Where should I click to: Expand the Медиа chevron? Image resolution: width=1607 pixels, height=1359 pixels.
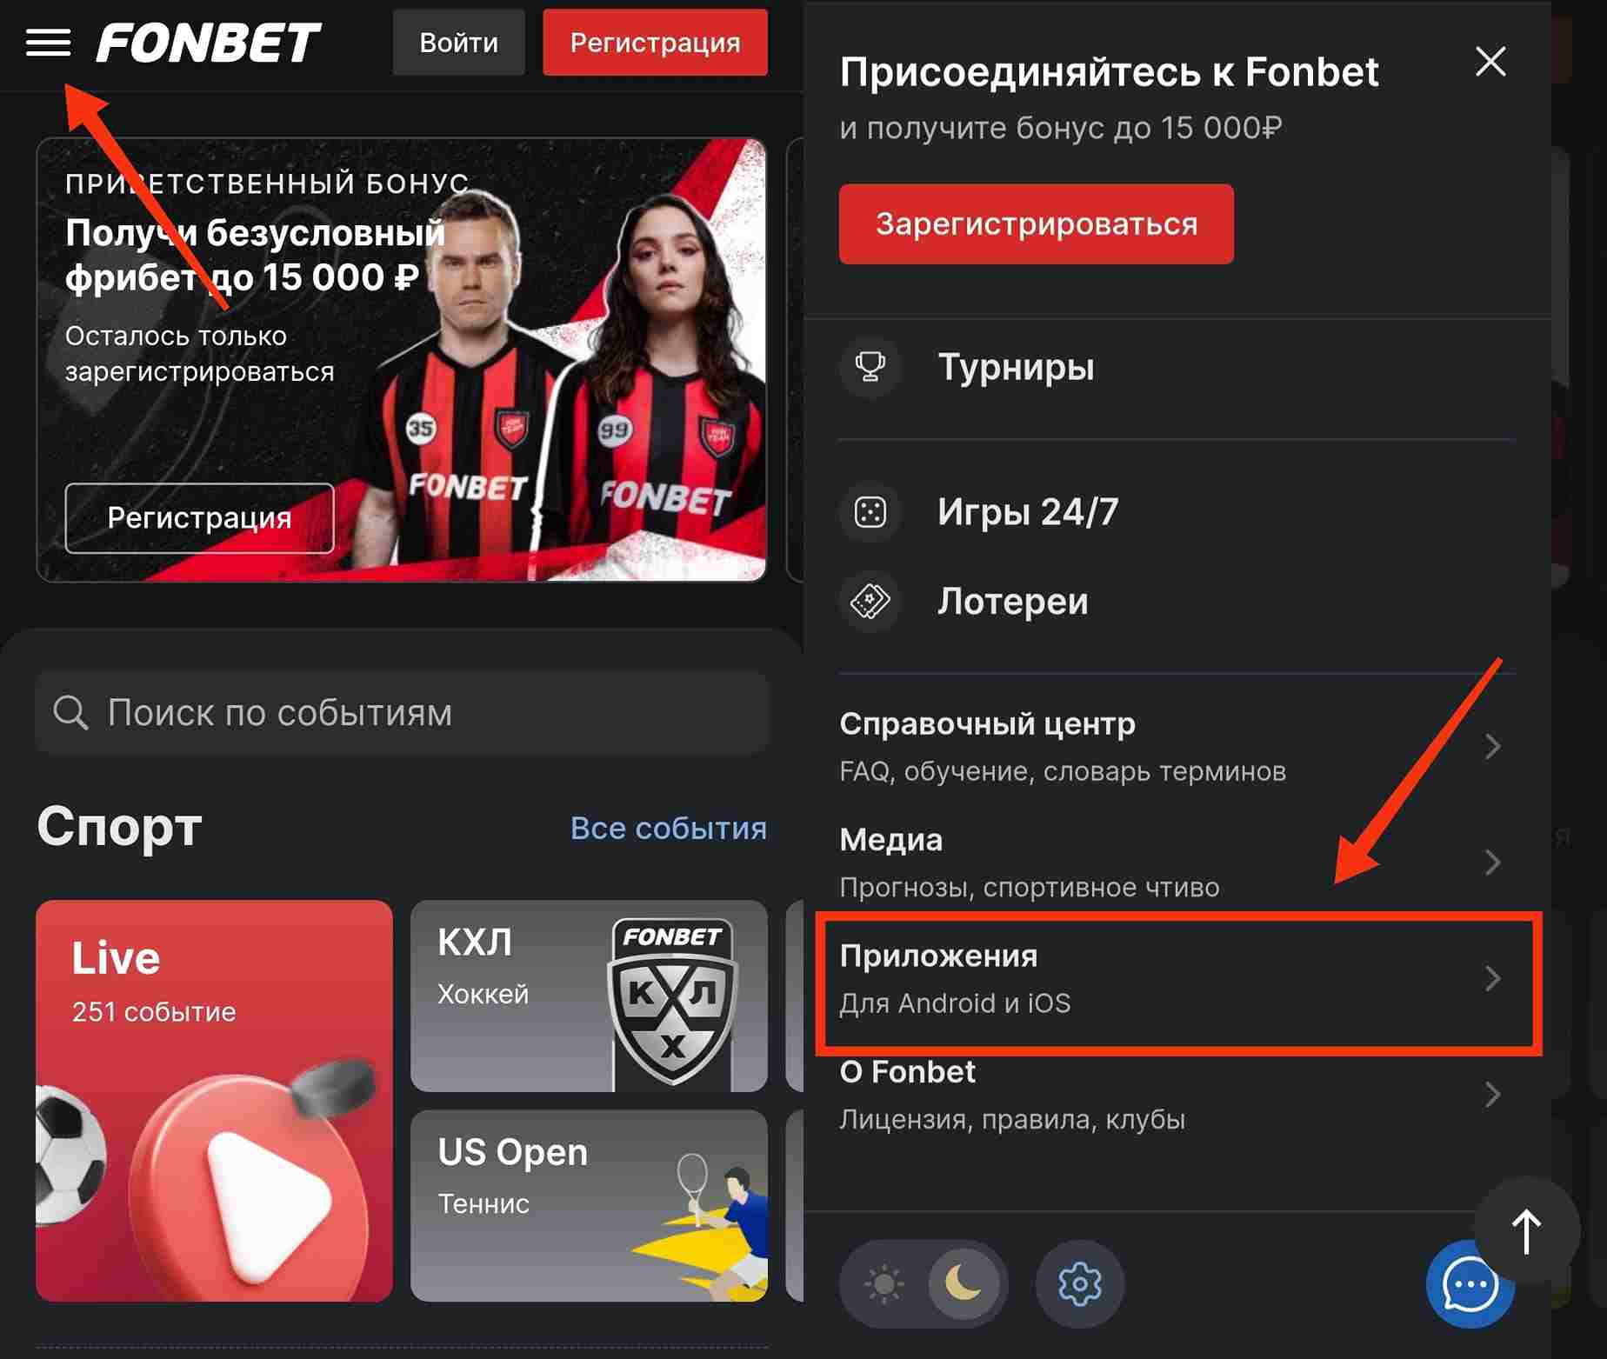pos(1492,862)
